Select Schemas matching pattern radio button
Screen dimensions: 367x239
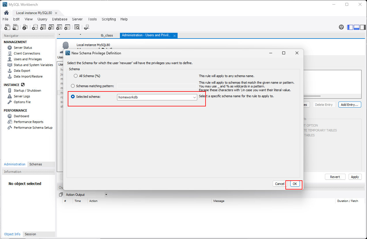pos(73,86)
